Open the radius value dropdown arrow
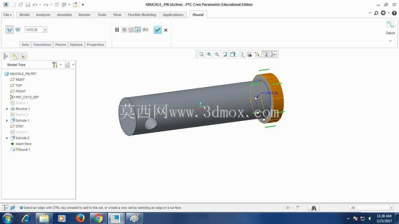Image resolution: width=399 pixels, height=224 pixels. tap(45, 30)
